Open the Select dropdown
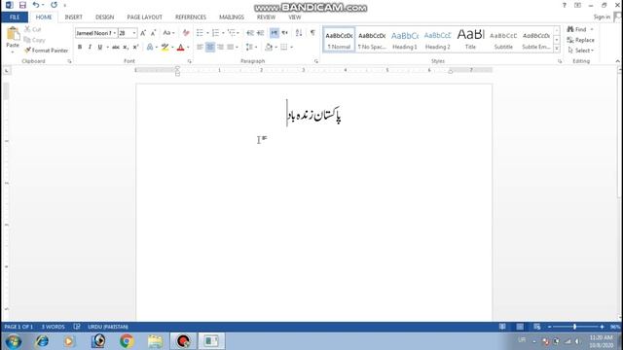This screenshot has width=623, height=350. pos(581,51)
